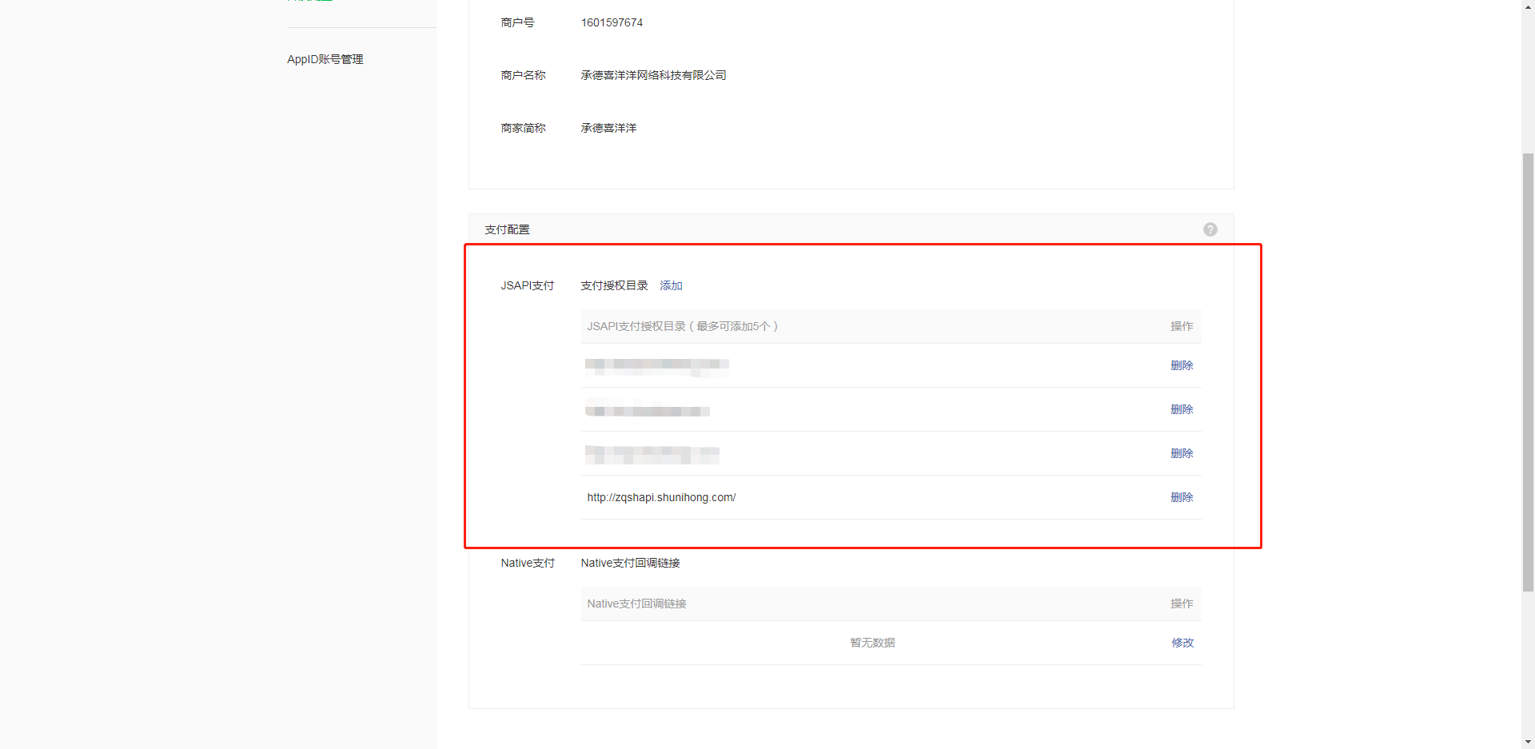Click the Native支付回调链接 table header
The image size is (1535, 749).
click(x=636, y=604)
